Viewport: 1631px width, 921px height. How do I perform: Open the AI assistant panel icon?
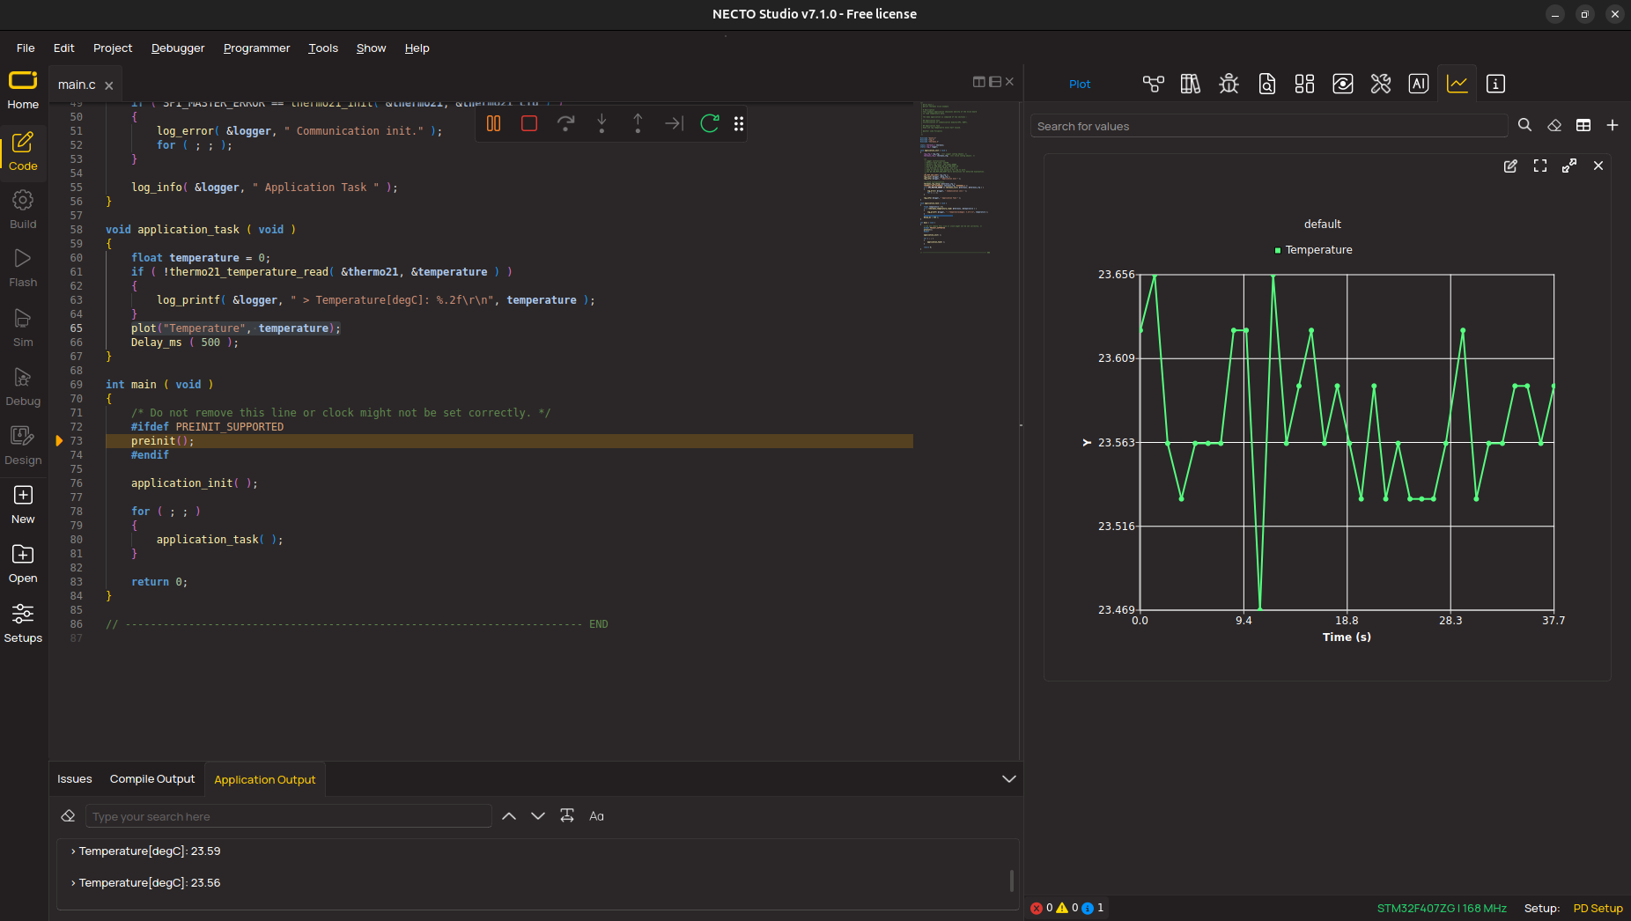click(1418, 84)
